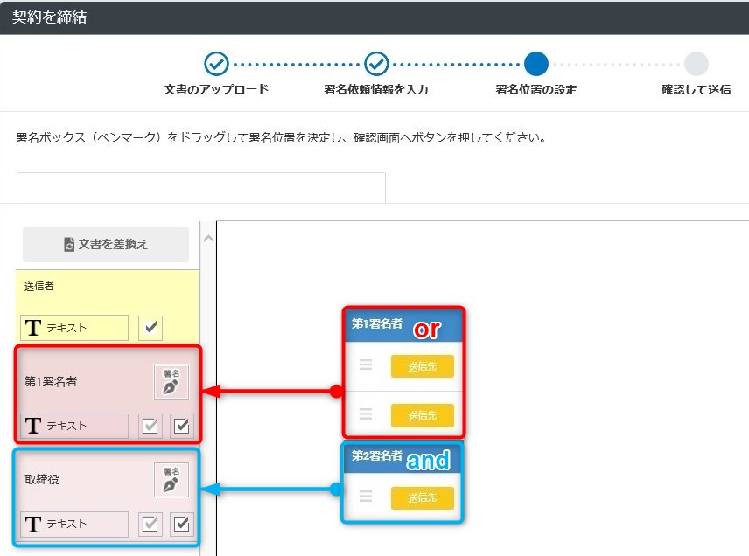Select the 取締役 text T box

[x=74, y=524]
